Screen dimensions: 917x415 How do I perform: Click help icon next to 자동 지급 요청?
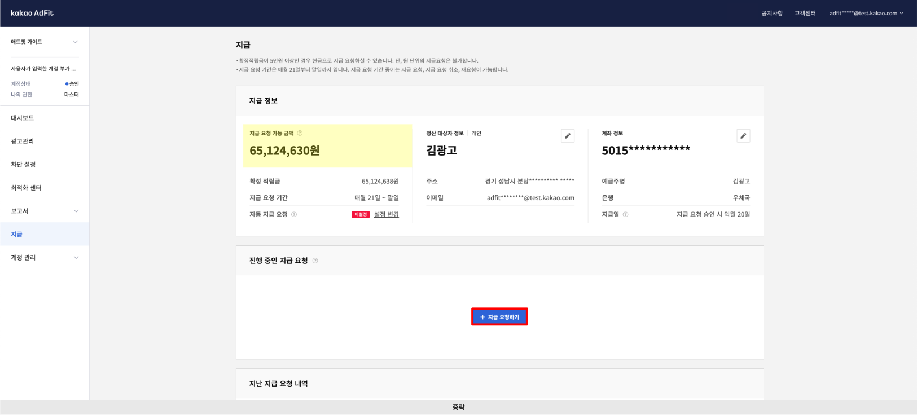tap(294, 214)
